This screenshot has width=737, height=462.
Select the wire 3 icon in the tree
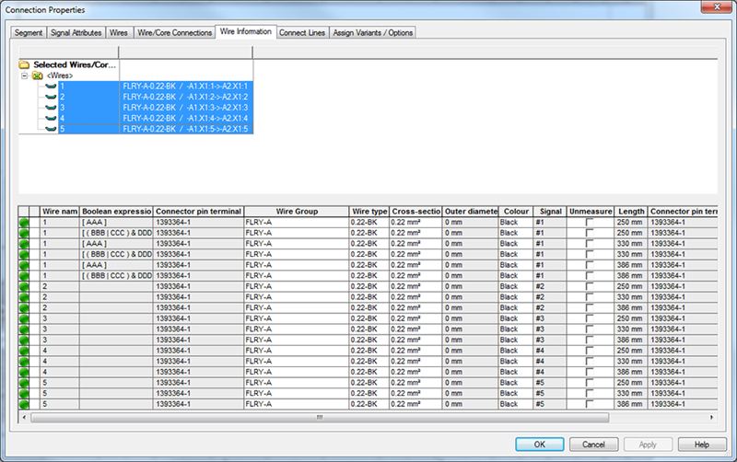coord(51,108)
